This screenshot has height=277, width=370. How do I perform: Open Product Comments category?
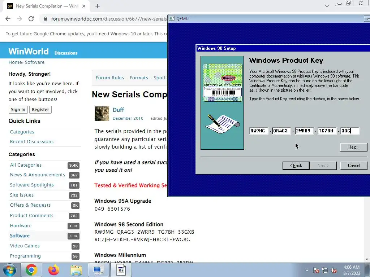32,216
